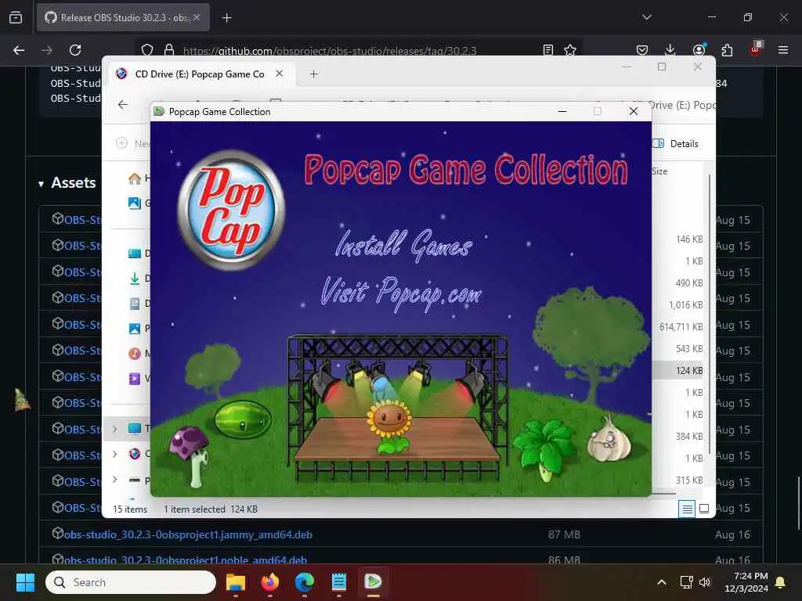802x601 pixels.
Task: Select the Release OBS Studio 30.2.3 tab
Action: pyautogui.click(x=123, y=17)
